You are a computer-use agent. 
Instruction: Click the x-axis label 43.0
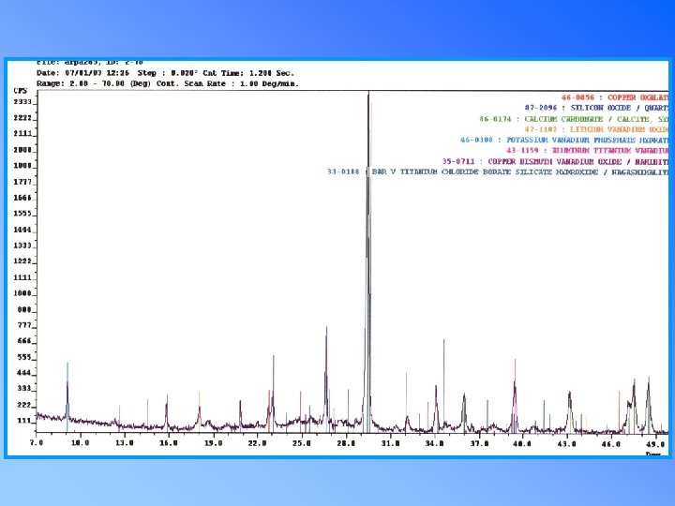coord(566,442)
